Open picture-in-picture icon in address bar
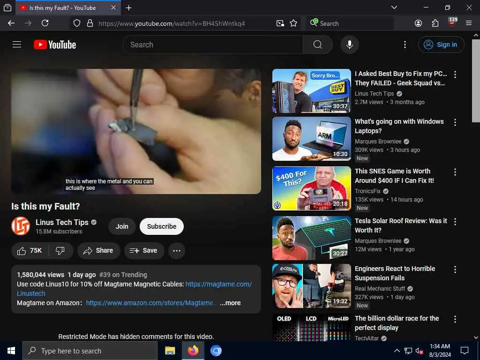This screenshot has height=360, width=480. pyautogui.click(x=280, y=23)
